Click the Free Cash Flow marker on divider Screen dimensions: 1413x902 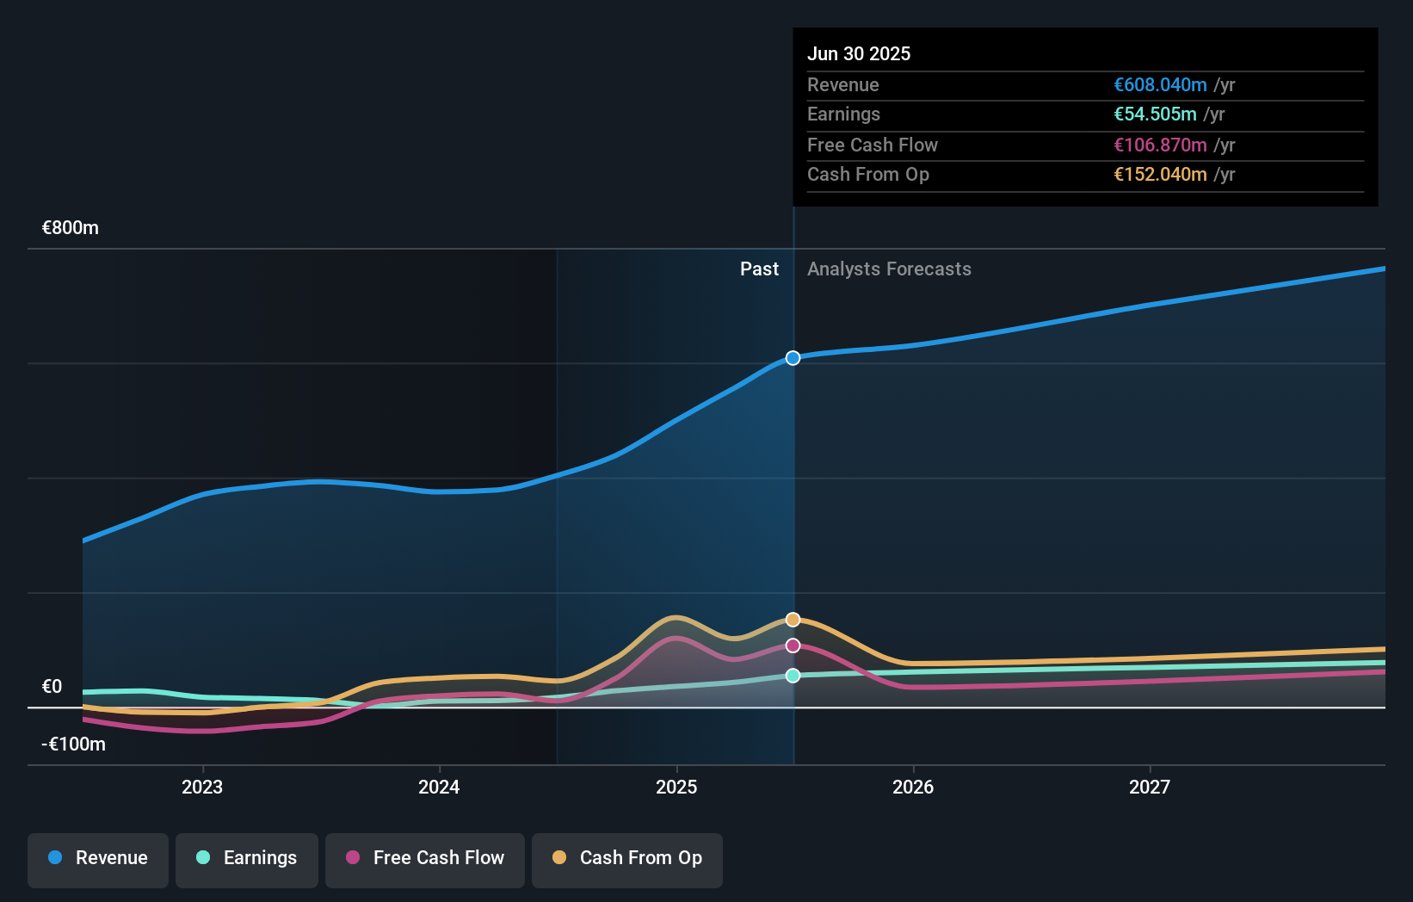click(x=792, y=645)
